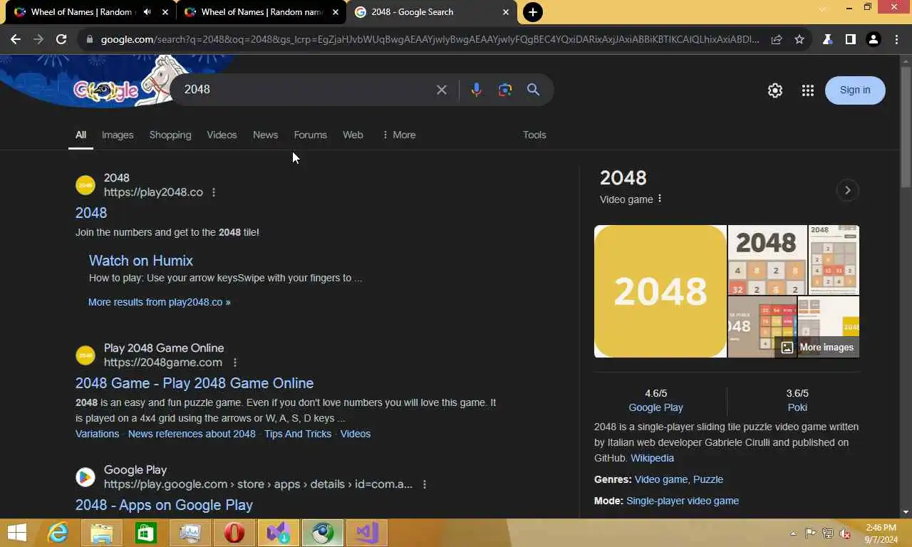Clear the search box with the X icon

click(442, 90)
